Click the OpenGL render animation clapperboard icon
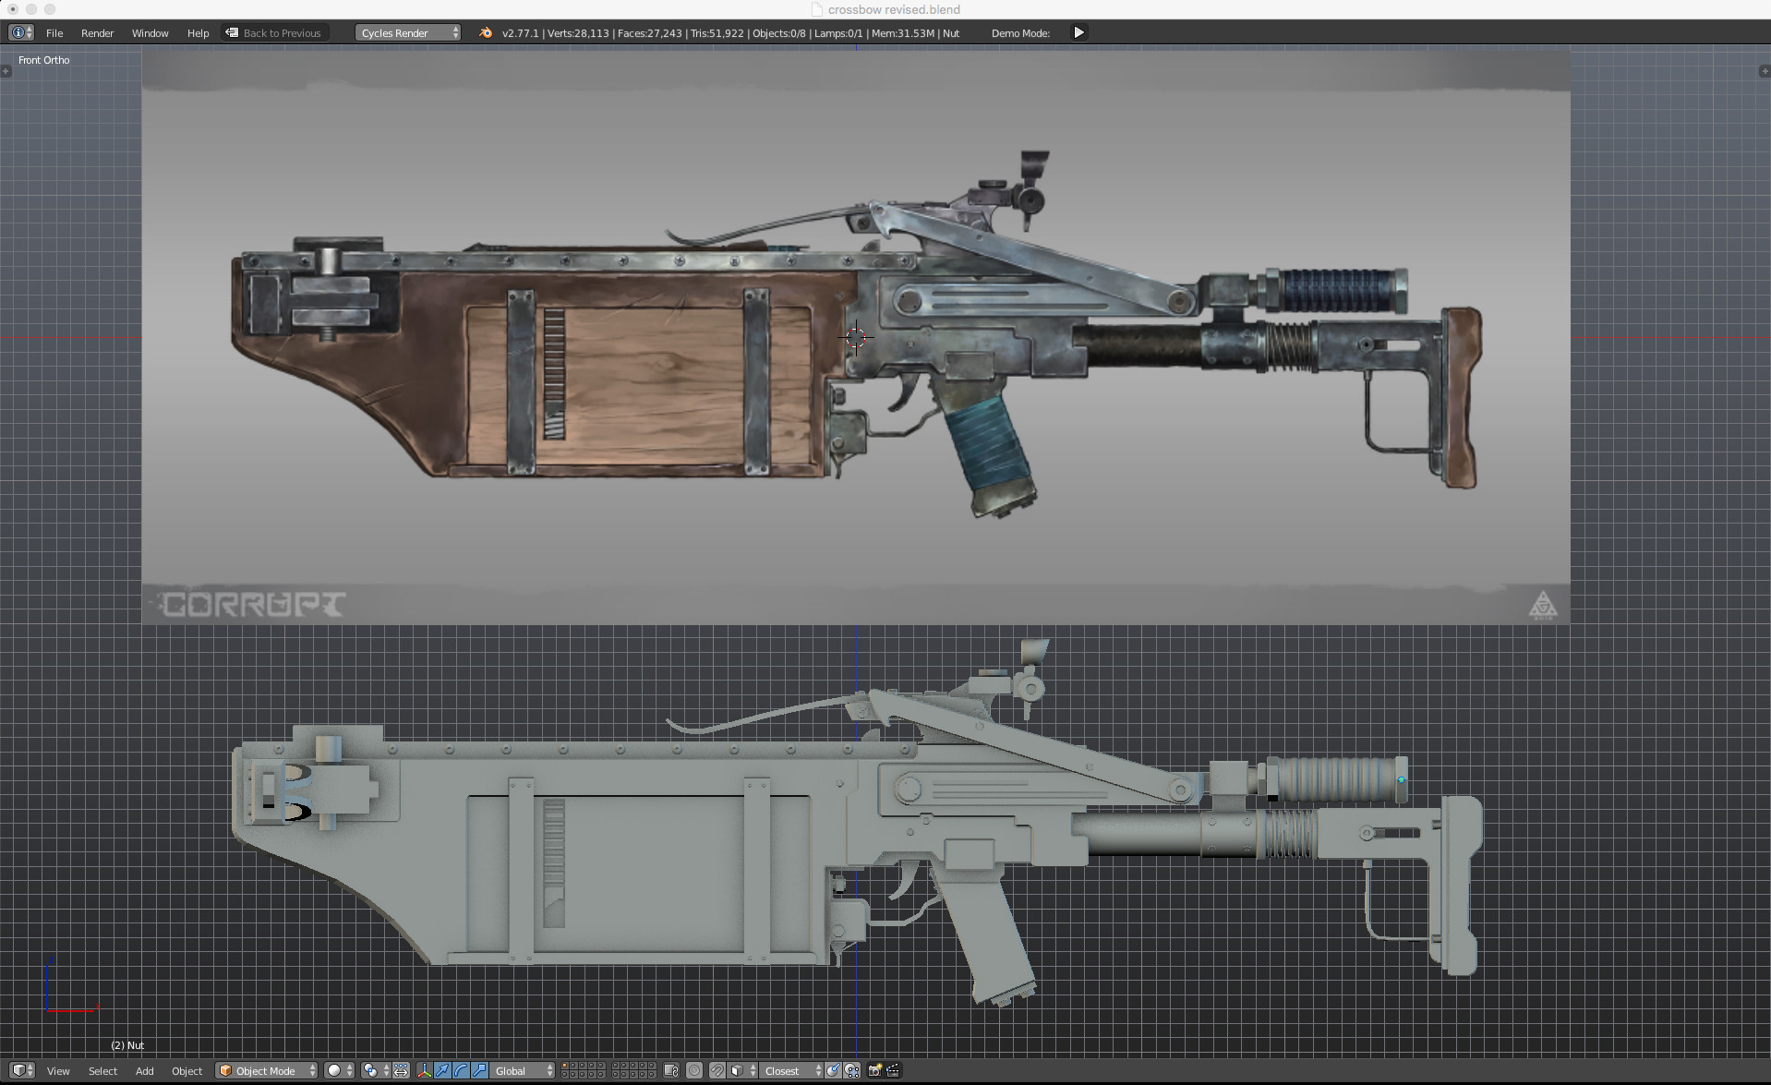This screenshot has height=1085, width=1771. tap(895, 1070)
